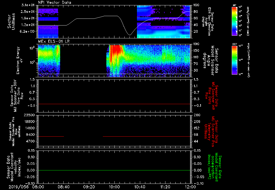Click the 'Model Scanner Angle degrees' axis label
The width and height of the screenshot is (275, 190).
coord(208,60)
